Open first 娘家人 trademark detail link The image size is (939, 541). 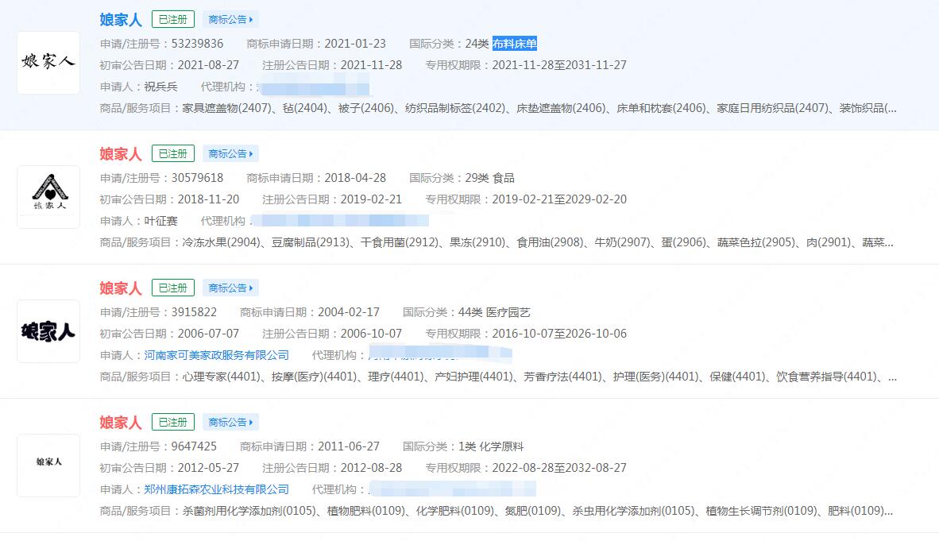point(119,18)
